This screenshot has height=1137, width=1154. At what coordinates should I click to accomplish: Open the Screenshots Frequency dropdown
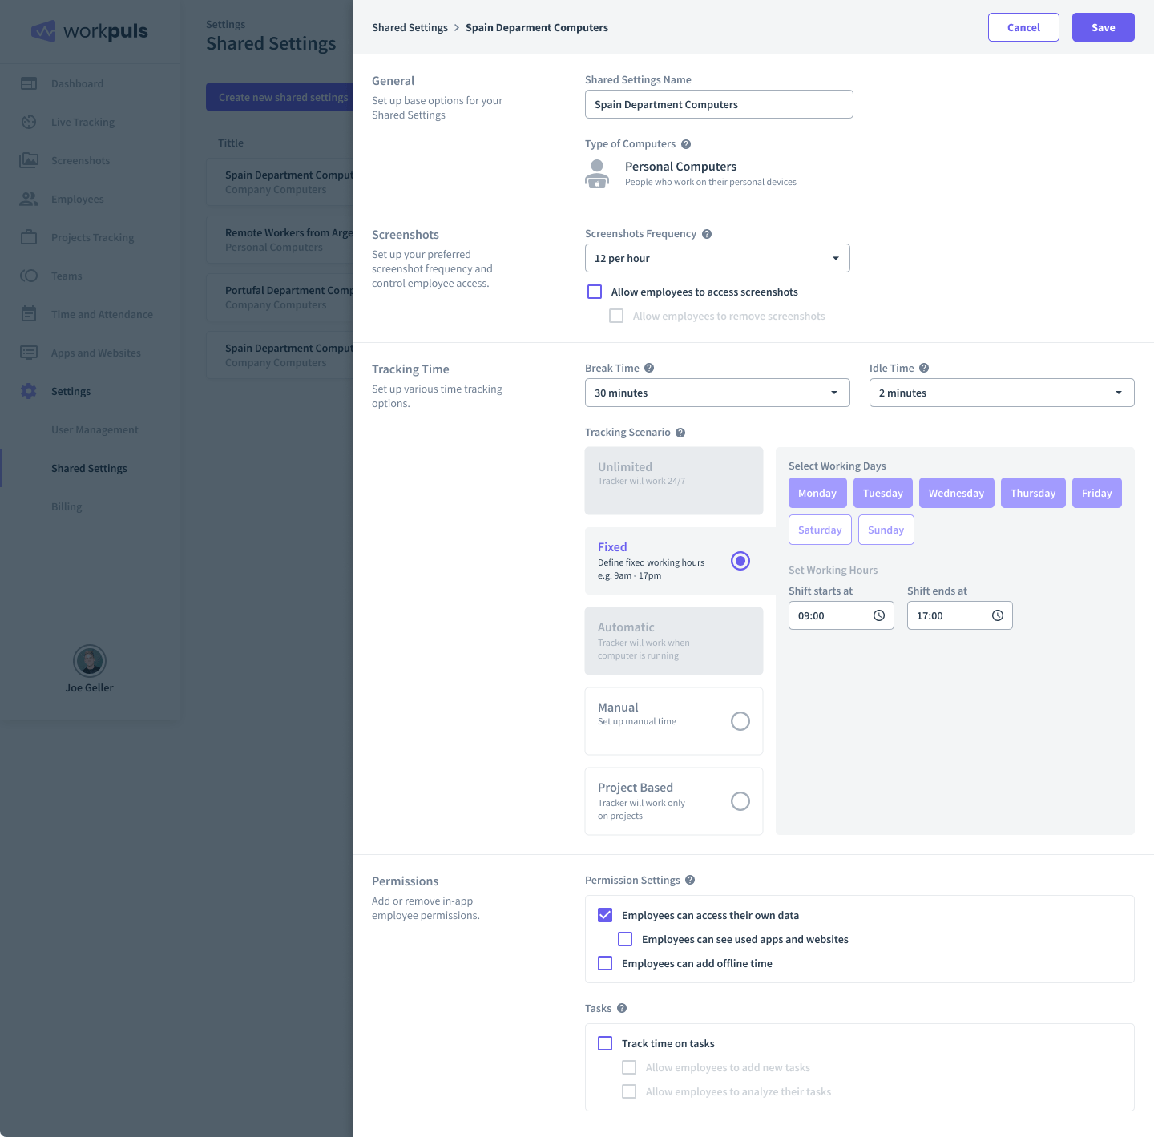716,258
